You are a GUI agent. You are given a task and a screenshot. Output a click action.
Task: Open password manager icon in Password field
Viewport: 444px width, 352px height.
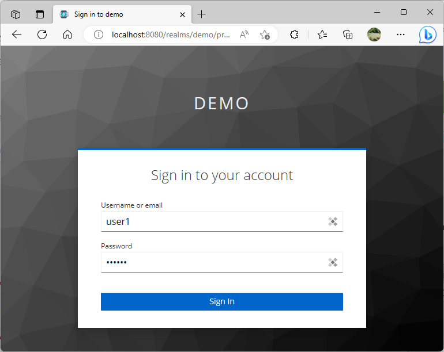333,262
